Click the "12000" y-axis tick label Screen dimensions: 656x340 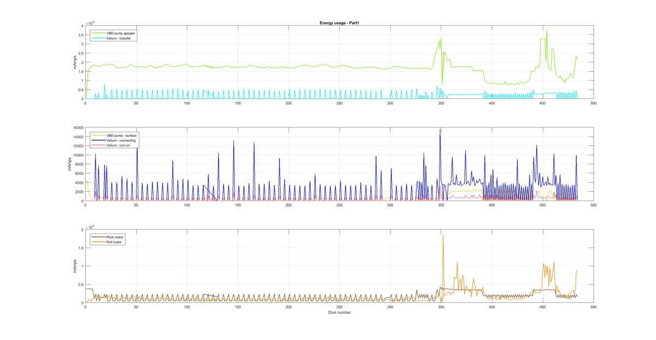(78, 146)
